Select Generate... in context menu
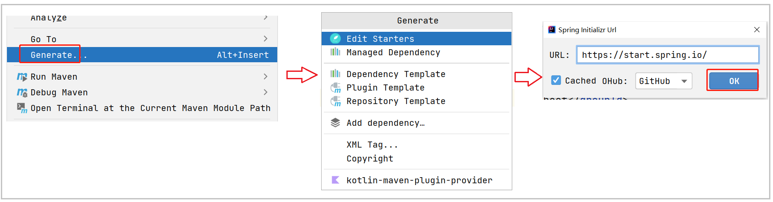The image size is (773, 202). point(142,55)
